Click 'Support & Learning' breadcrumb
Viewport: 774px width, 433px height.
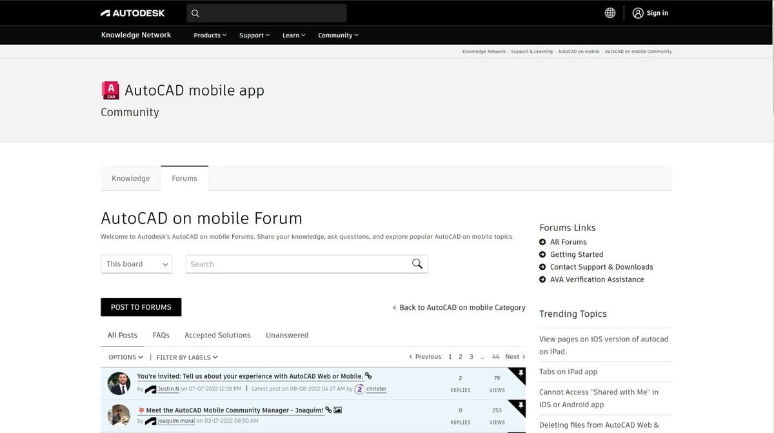coord(531,52)
